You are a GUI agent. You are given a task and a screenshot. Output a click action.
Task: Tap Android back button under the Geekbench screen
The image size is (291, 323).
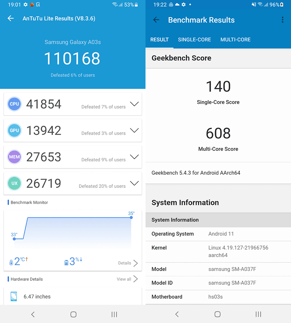coord(177,314)
